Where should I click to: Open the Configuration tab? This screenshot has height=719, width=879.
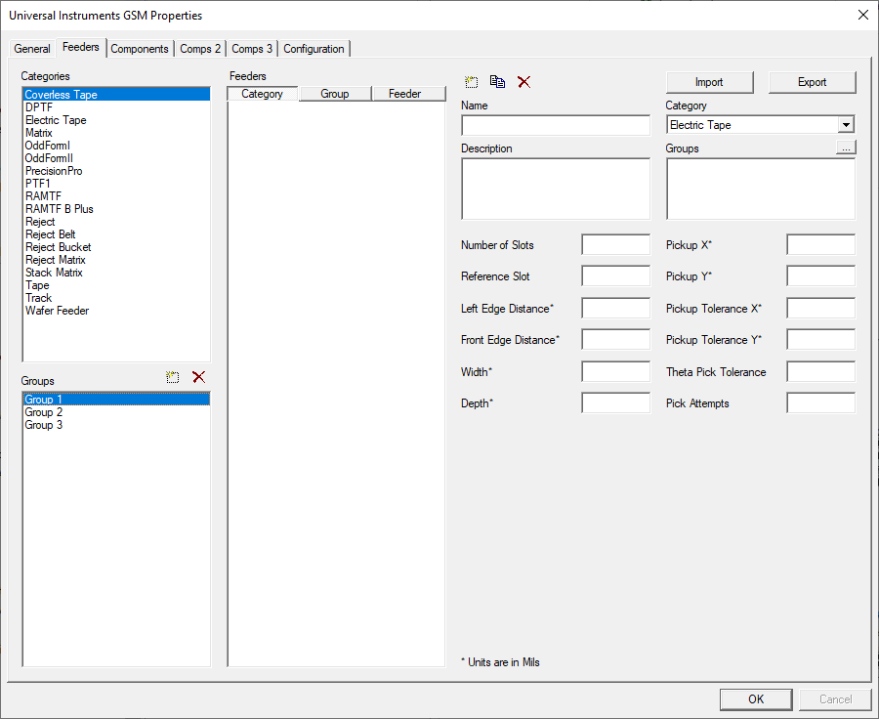[x=314, y=48]
